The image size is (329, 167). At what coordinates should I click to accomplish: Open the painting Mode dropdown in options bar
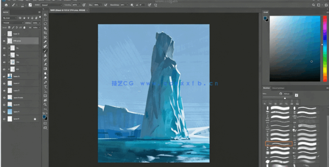point(52,5)
